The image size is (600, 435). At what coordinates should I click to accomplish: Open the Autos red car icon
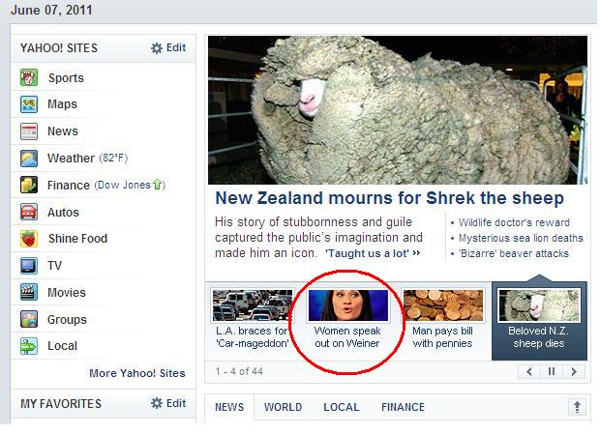[x=29, y=212]
